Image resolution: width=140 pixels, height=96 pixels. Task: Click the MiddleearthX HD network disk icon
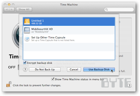27,30
